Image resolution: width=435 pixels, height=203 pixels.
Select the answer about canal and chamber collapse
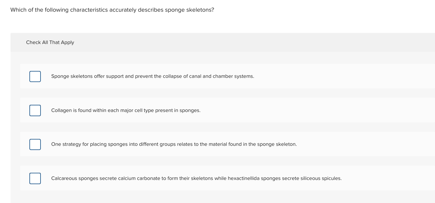click(153, 76)
